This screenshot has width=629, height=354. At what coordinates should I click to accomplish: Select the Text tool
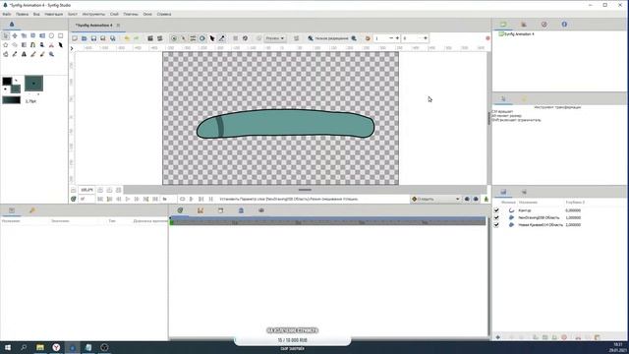24,54
